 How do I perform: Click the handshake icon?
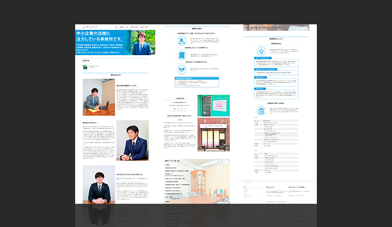click(x=182, y=69)
